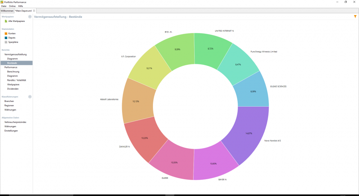Screen dimensions: 359x196
Task: Open Diagramm under Performance
Action: (x=12, y=76)
